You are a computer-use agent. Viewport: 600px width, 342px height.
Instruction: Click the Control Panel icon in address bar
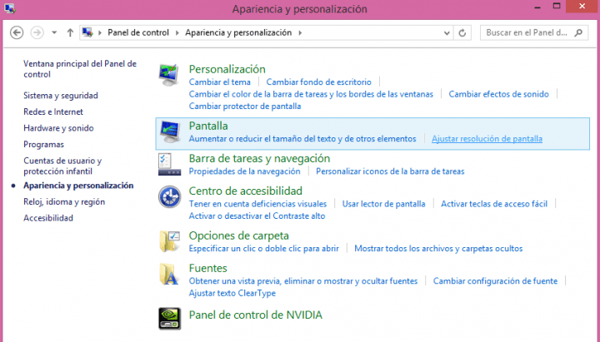pyautogui.click(x=87, y=32)
